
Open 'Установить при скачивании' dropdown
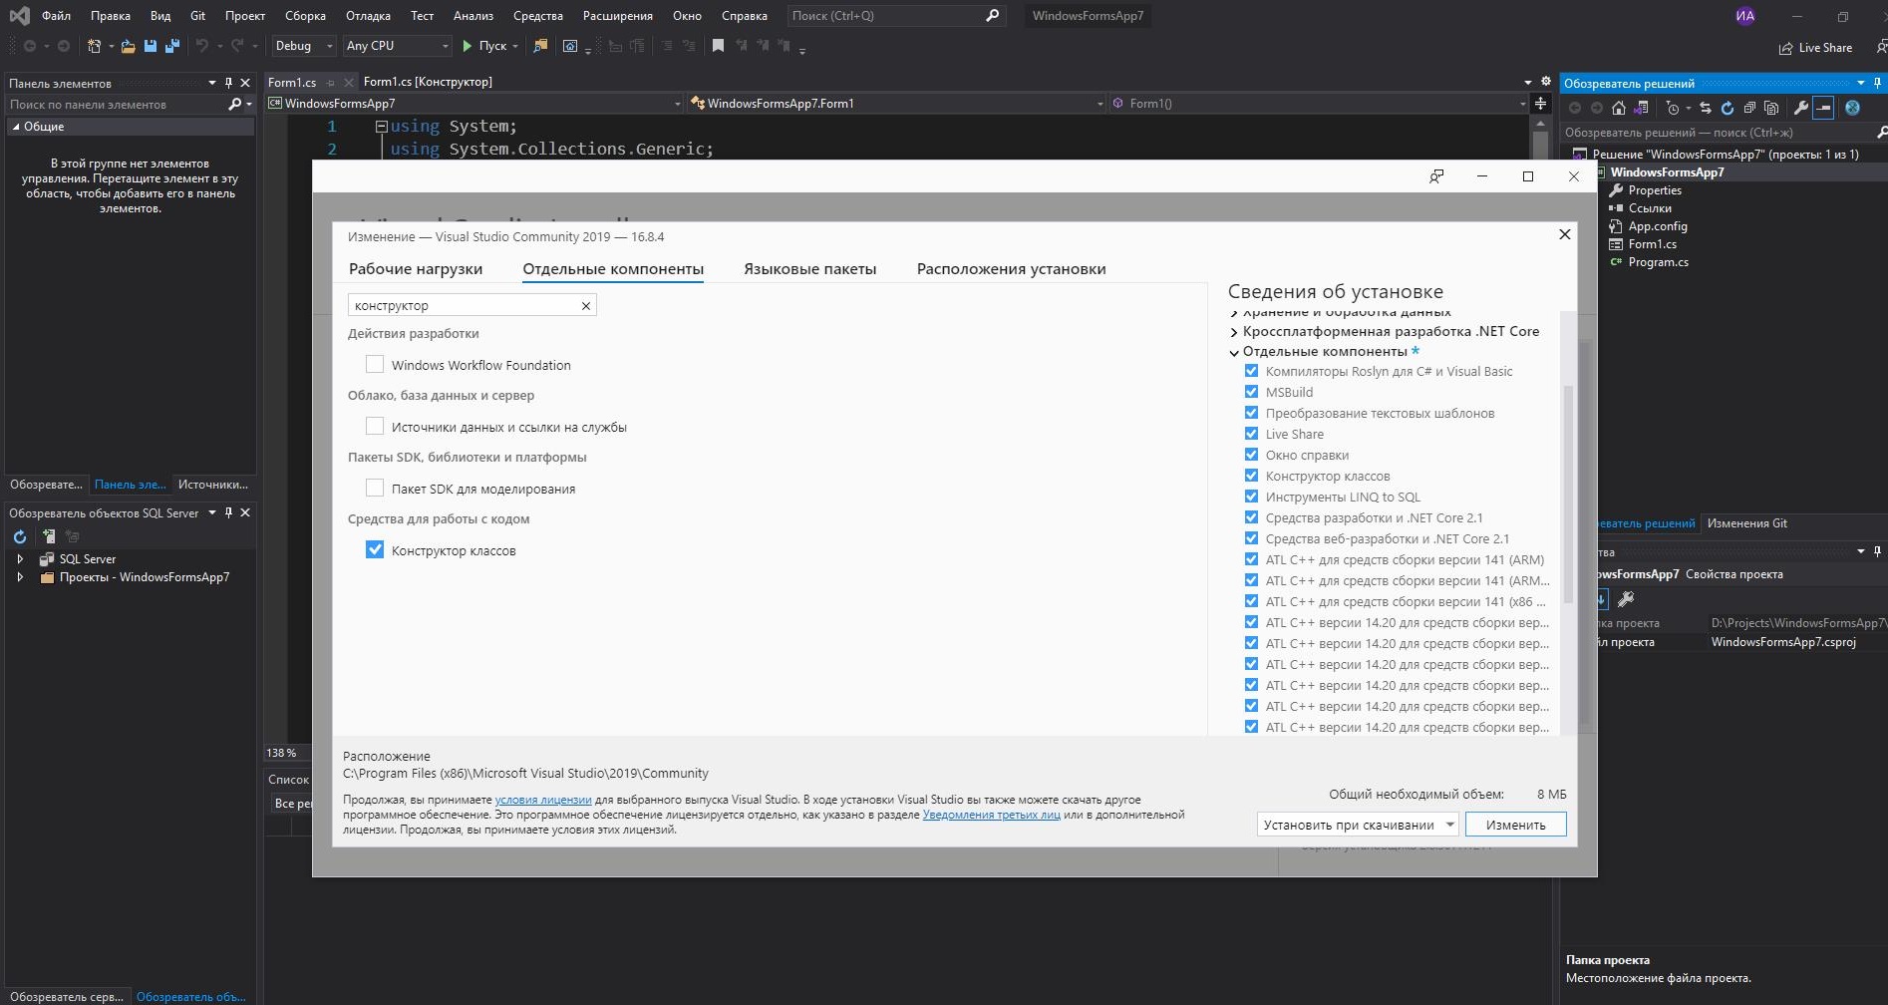point(1358,825)
